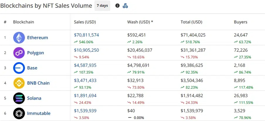Click Solana sales change 24.43%

(x=83, y=102)
